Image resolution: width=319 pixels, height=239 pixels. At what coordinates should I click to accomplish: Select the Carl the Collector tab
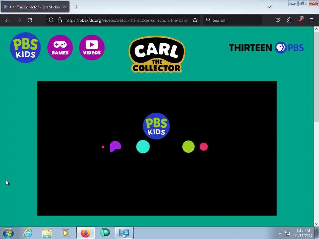(35, 7)
